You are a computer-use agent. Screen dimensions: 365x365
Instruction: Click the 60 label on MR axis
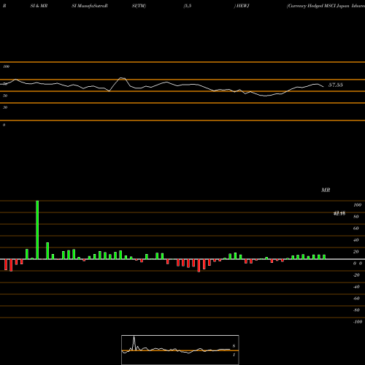356,228
